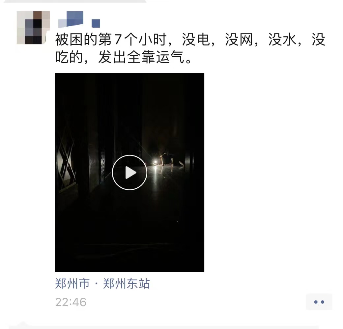Open the poster's pixelated profile avatar

tap(33, 28)
